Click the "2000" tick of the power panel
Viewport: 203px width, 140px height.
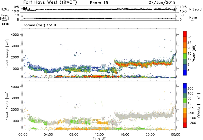pyautogui.click(x=15, y=57)
